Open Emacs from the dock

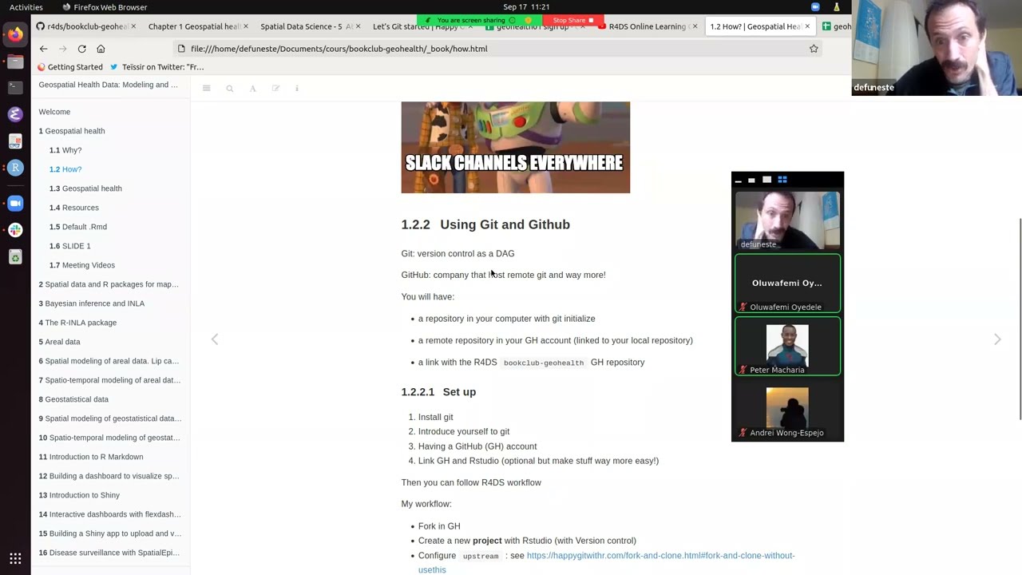coord(15,114)
